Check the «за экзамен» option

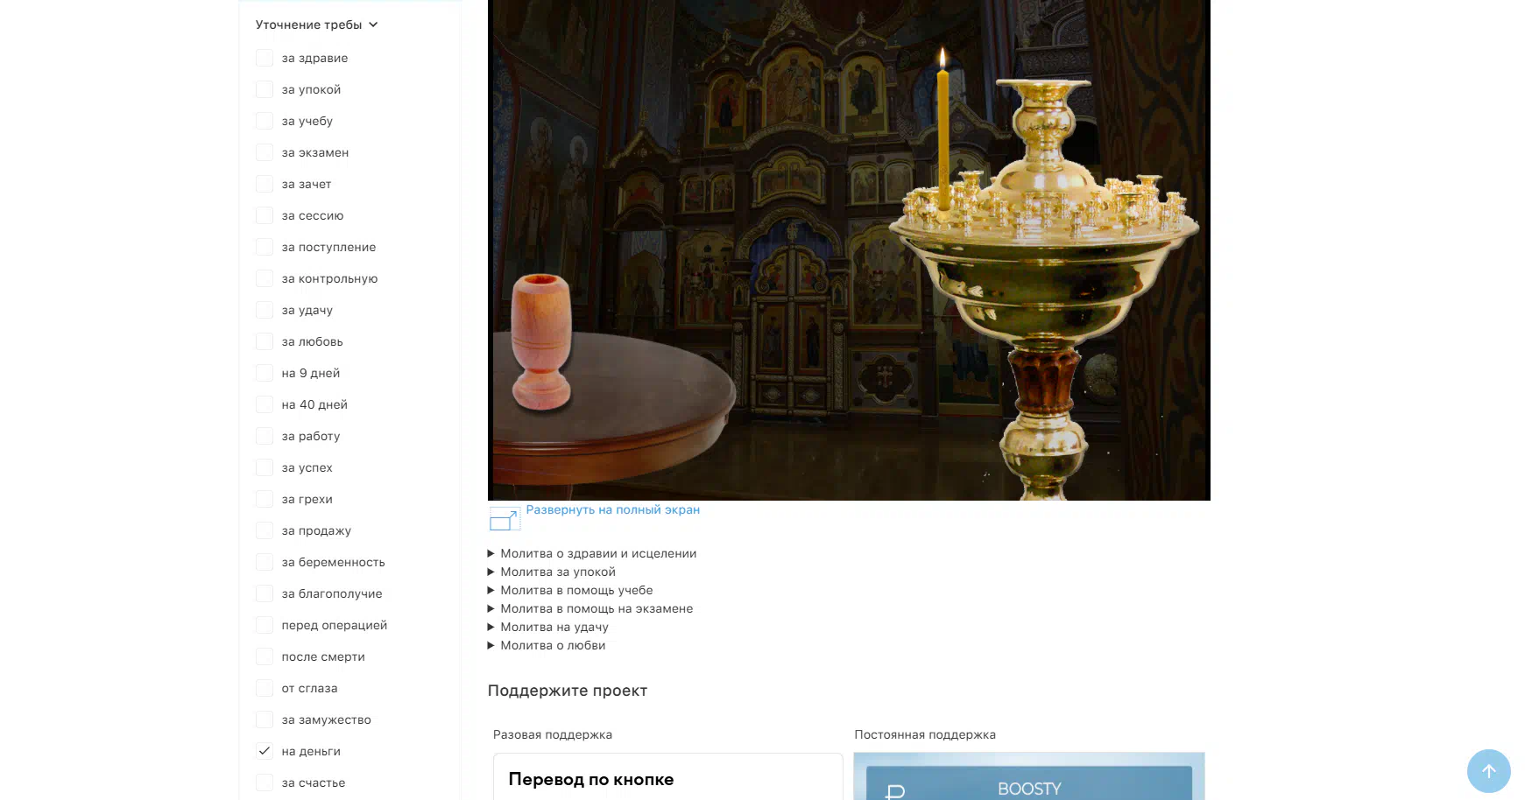pyautogui.click(x=264, y=152)
